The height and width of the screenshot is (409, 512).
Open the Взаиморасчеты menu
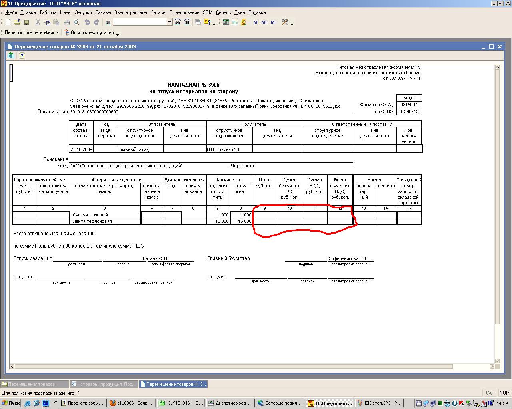click(131, 12)
